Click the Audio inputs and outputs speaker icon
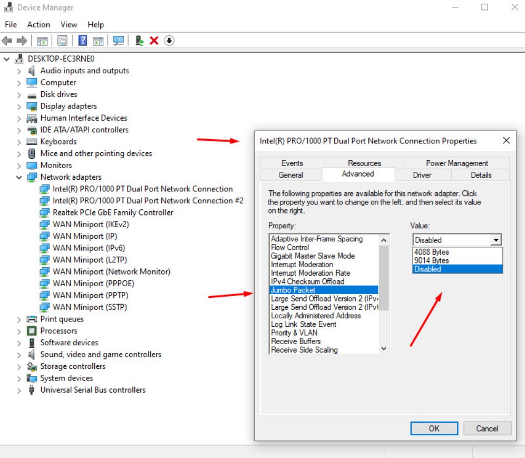 [x=32, y=71]
